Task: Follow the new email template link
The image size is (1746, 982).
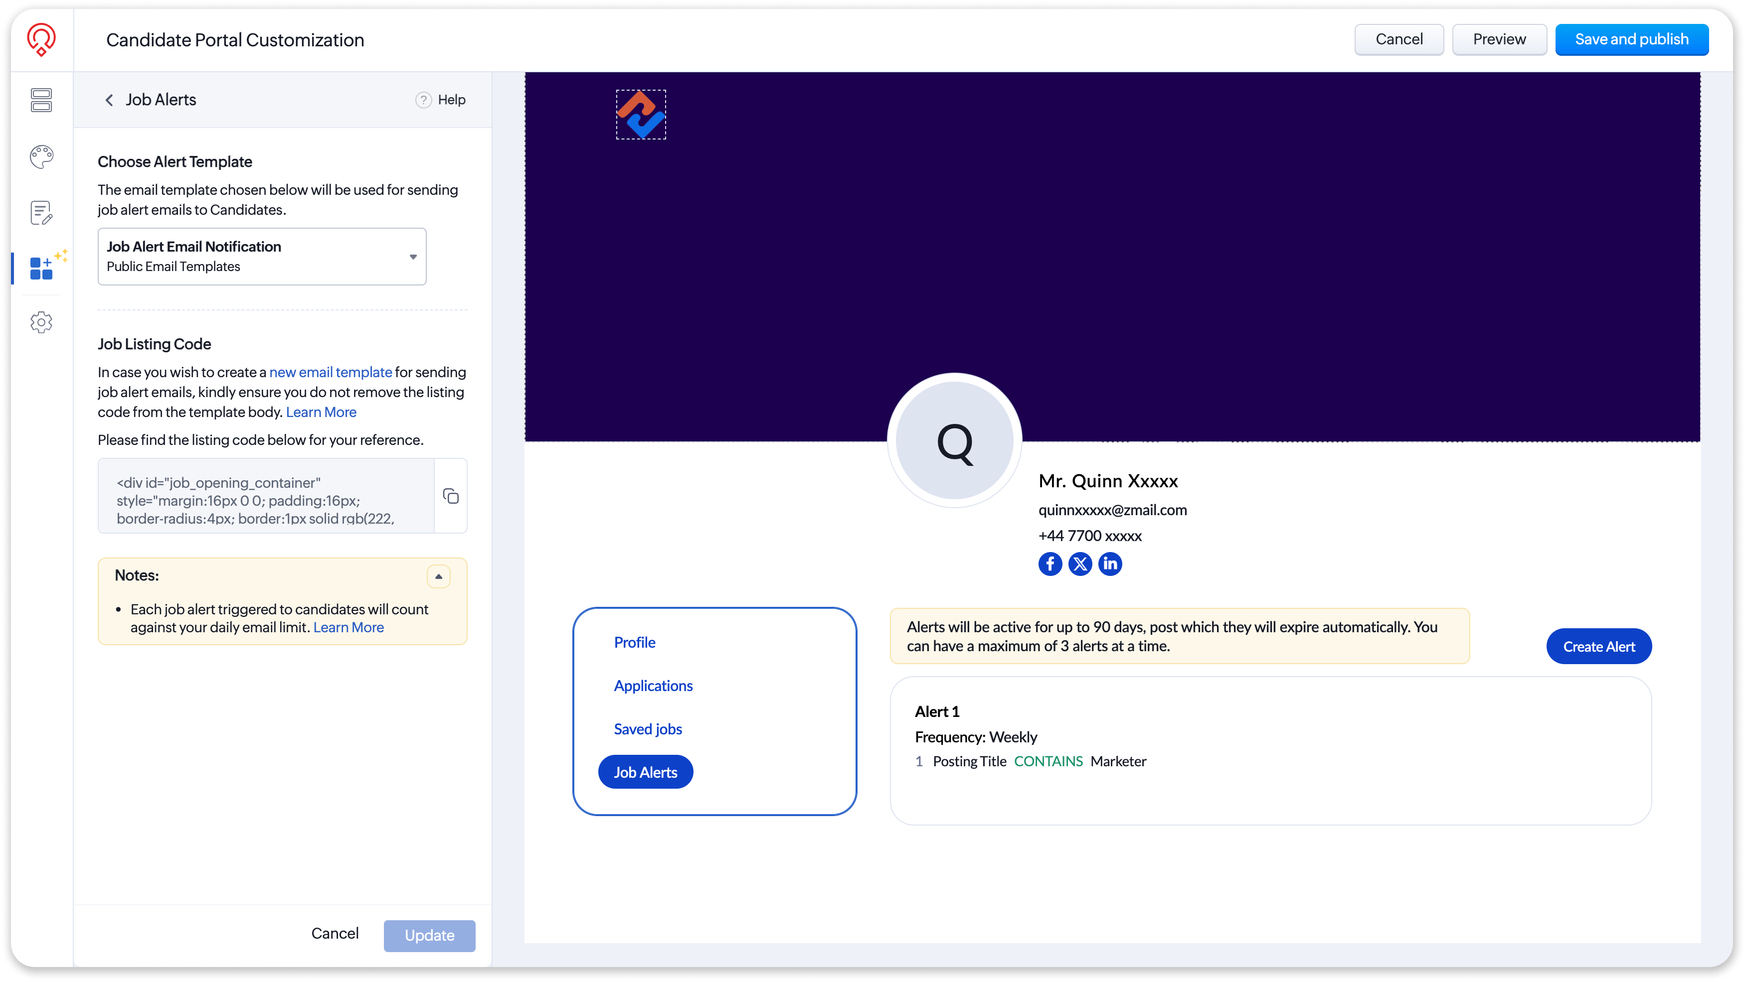Action: (330, 372)
